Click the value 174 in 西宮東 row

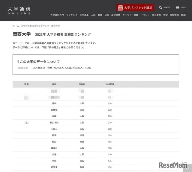click(x=110, y=167)
